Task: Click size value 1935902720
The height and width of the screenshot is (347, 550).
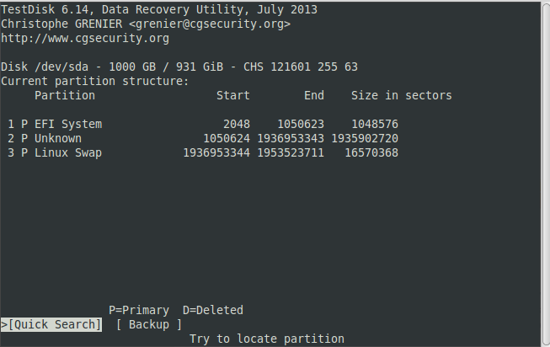Action: [365, 139]
